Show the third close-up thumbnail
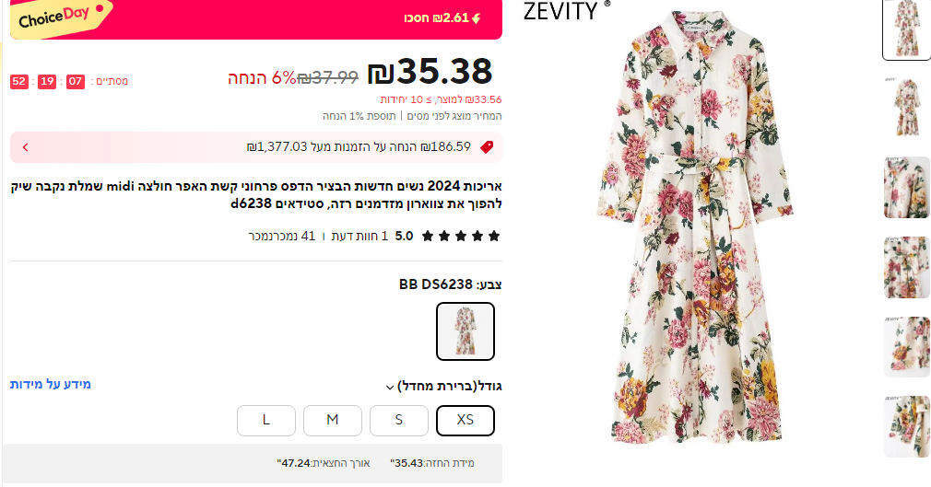The width and height of the screenshot is (931, 487). coord(906,188)
